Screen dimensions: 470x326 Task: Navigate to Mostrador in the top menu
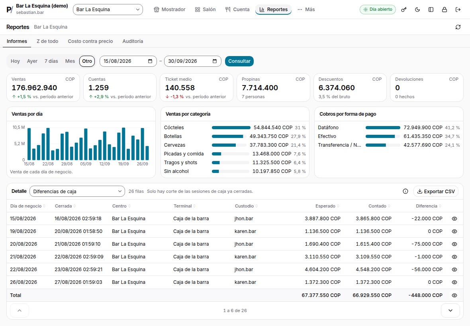(x=170, y=10)
